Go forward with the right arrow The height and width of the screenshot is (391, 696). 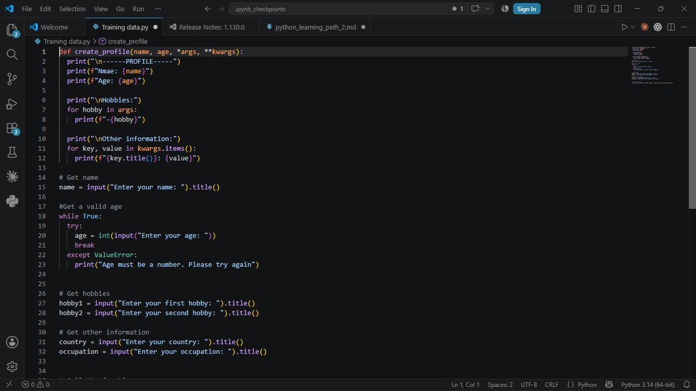click(222, 9)
